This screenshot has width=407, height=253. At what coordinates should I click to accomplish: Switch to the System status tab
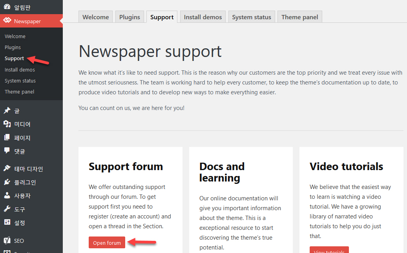point(252,17)
